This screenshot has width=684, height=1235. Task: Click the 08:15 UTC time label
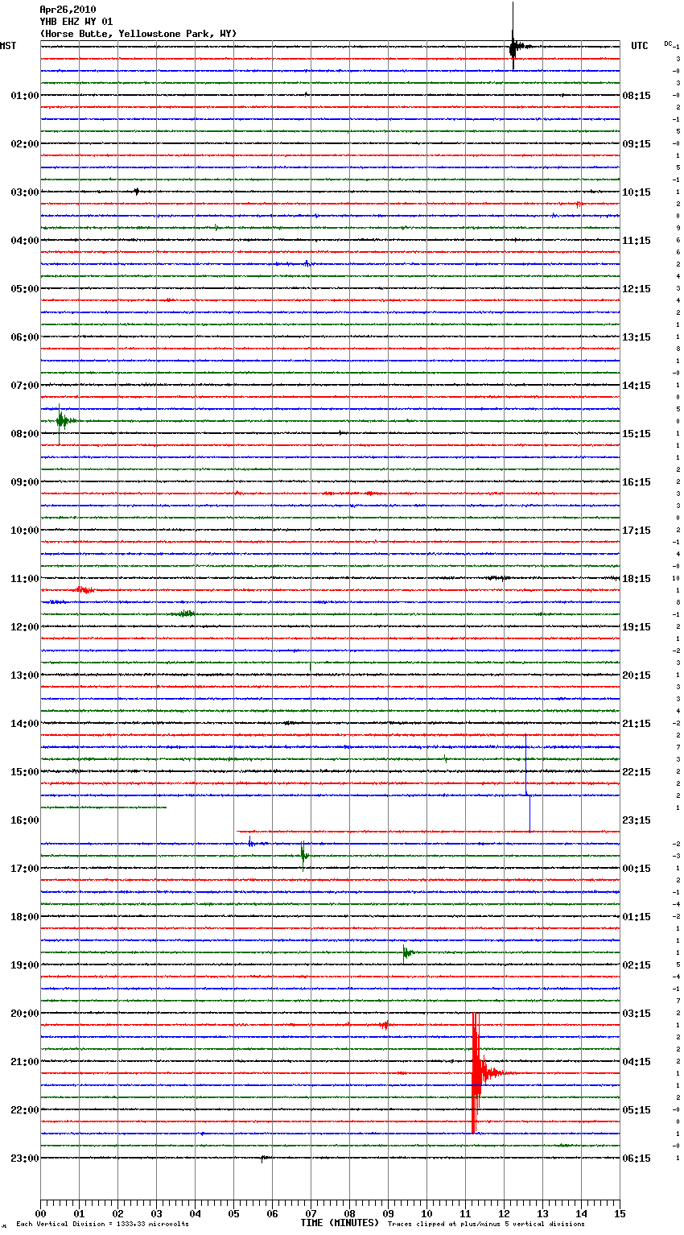coord(637,96)
